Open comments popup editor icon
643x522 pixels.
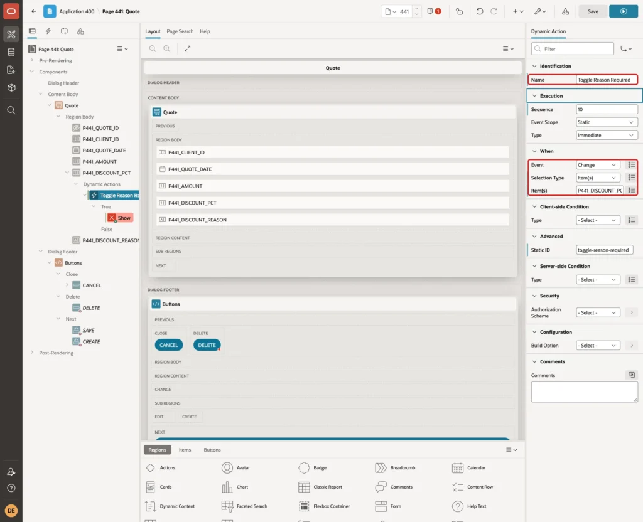(x=632, y=375)
